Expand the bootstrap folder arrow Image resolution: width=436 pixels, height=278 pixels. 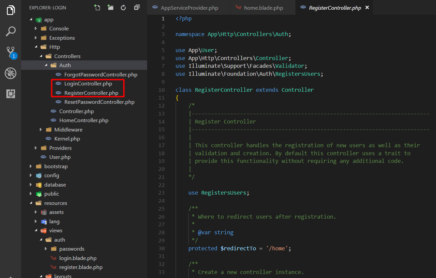coord(31,166)
